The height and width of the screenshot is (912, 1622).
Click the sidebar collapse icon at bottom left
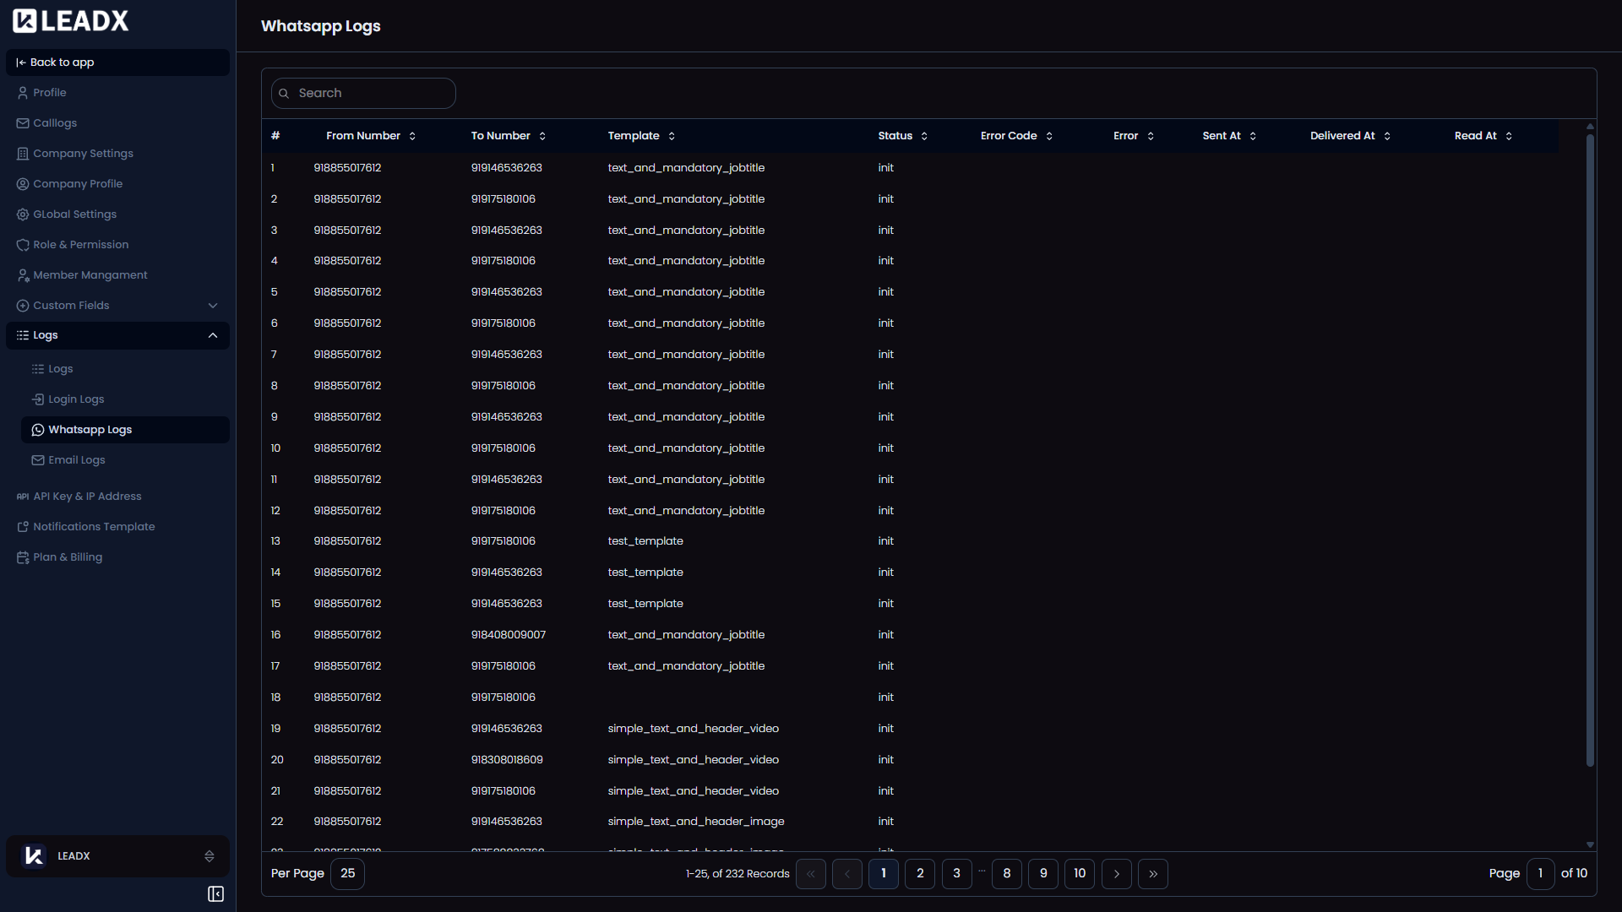coord(215,894)
